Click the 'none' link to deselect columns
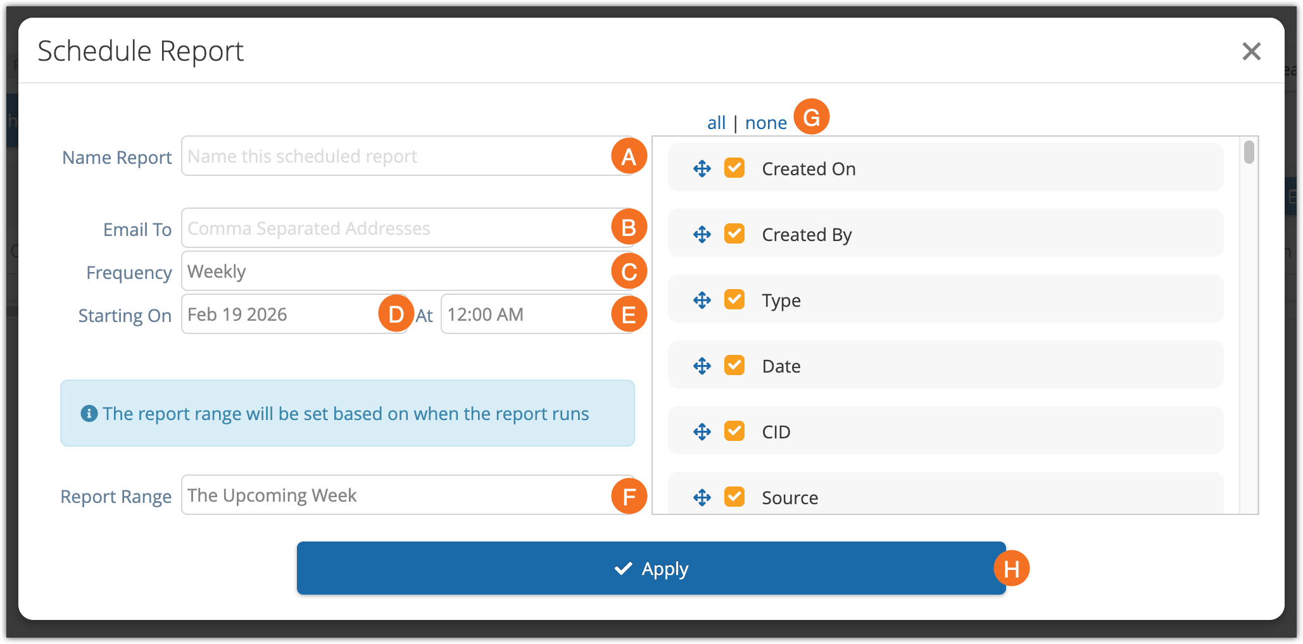The width and height of the screenshot is (1303, 644). (x=765, y=123)
